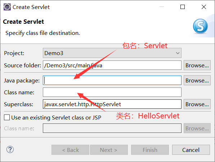Minimize the Create Servlet dialog
The width and height of the screenshot is (215, 162).
(x=162, y=7)
